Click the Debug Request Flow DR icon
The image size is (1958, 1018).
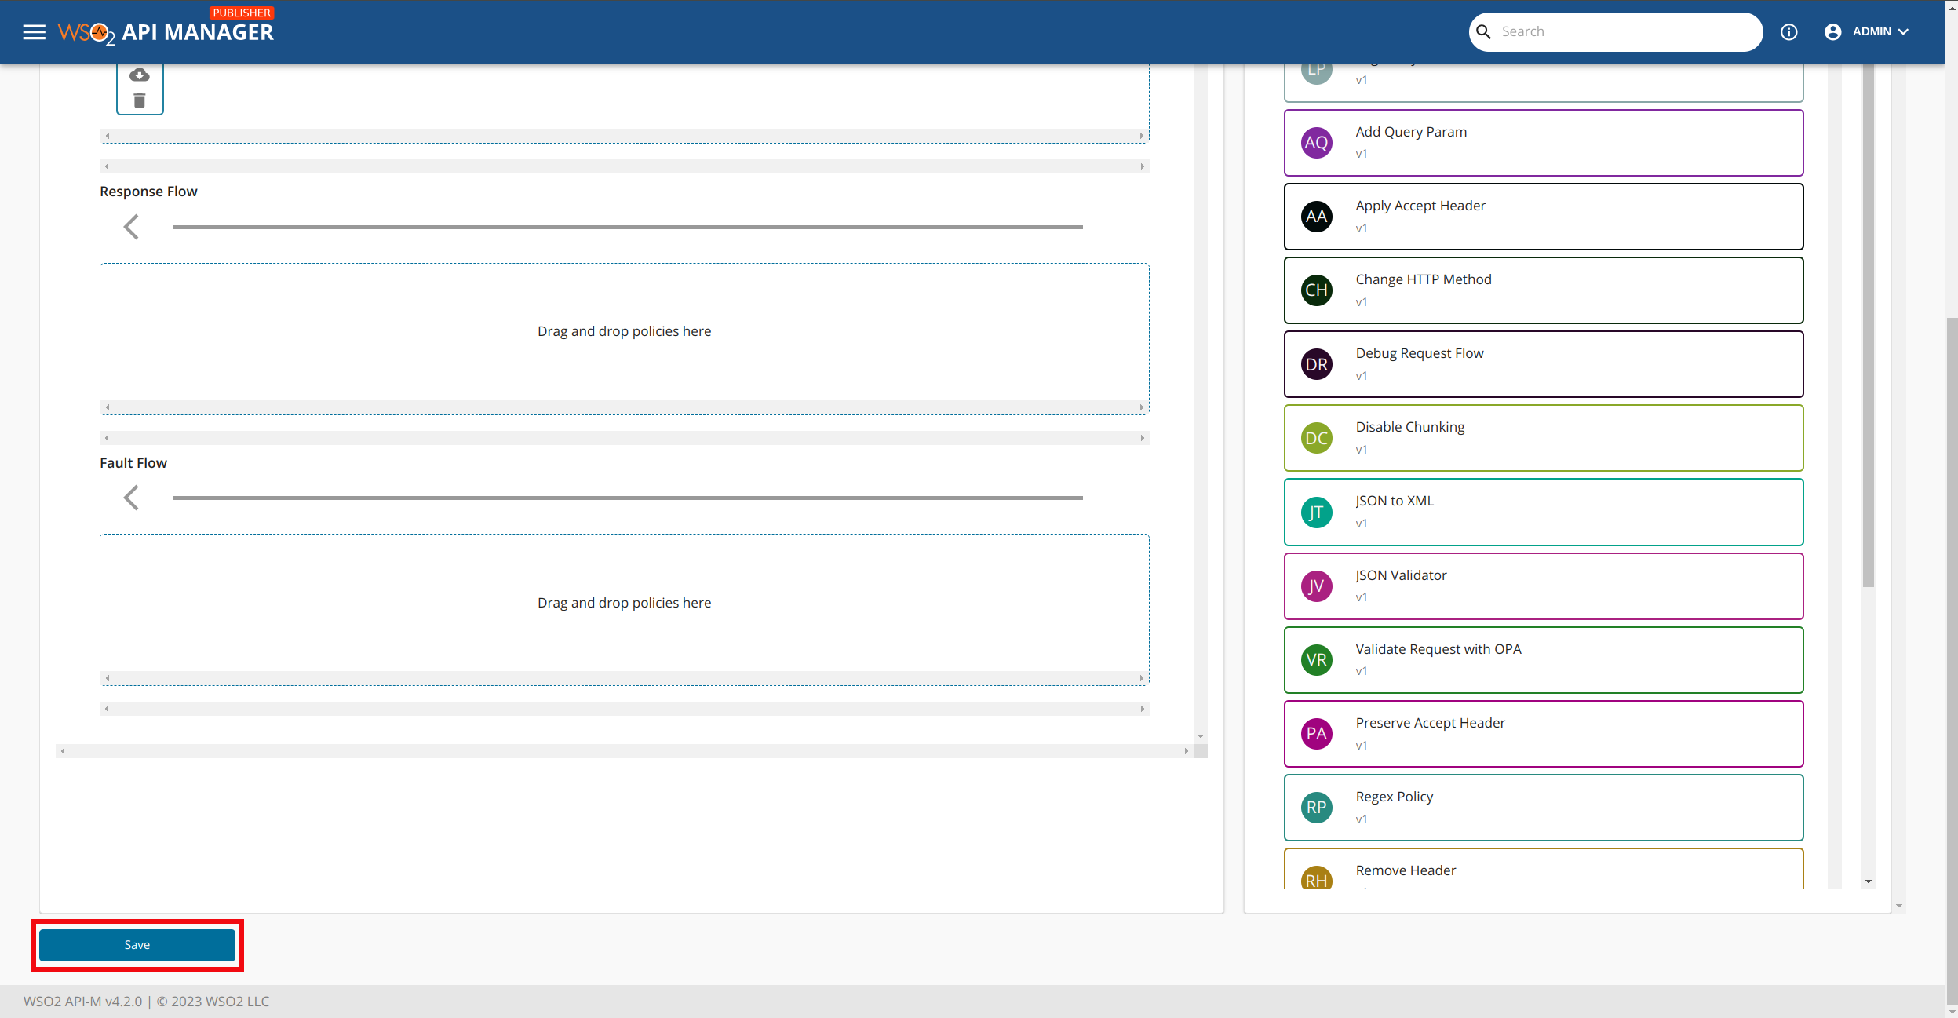tap(1315, 363)
